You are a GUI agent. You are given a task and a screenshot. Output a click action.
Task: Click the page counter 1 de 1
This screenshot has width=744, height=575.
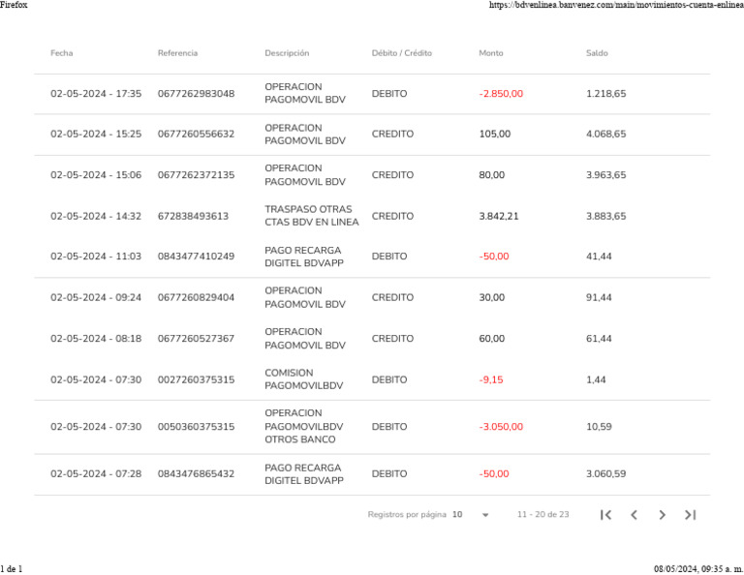[12, 569]
